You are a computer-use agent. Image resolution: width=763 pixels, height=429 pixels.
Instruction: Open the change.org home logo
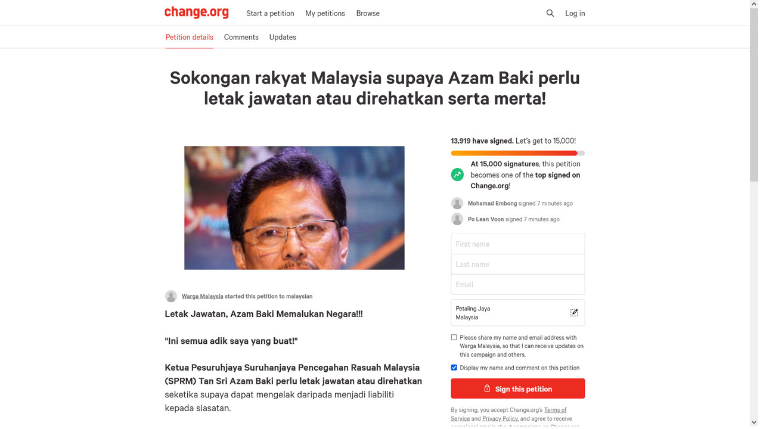click(x=196, y=13)
